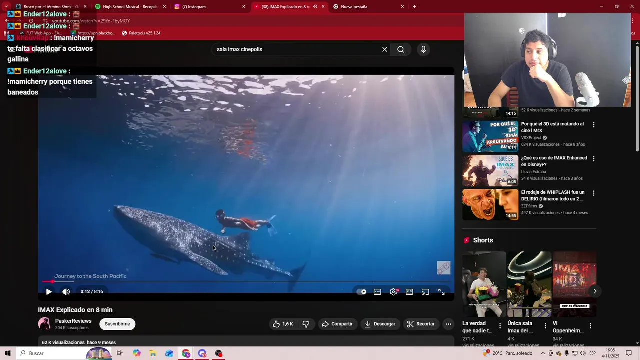This screenshot has height=360, width=640.
Task: Open the weather widget '20°C Parc. soleado'
Action: (x=508, y=353)
